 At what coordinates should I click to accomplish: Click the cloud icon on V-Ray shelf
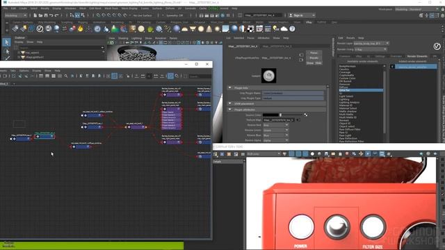click(284, 28)
